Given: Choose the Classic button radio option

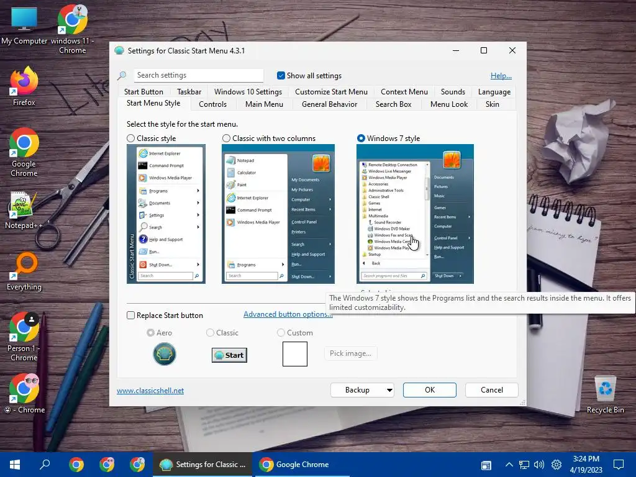Looking at the screenshot, I should pyautogui.click(x=210, y=333).
